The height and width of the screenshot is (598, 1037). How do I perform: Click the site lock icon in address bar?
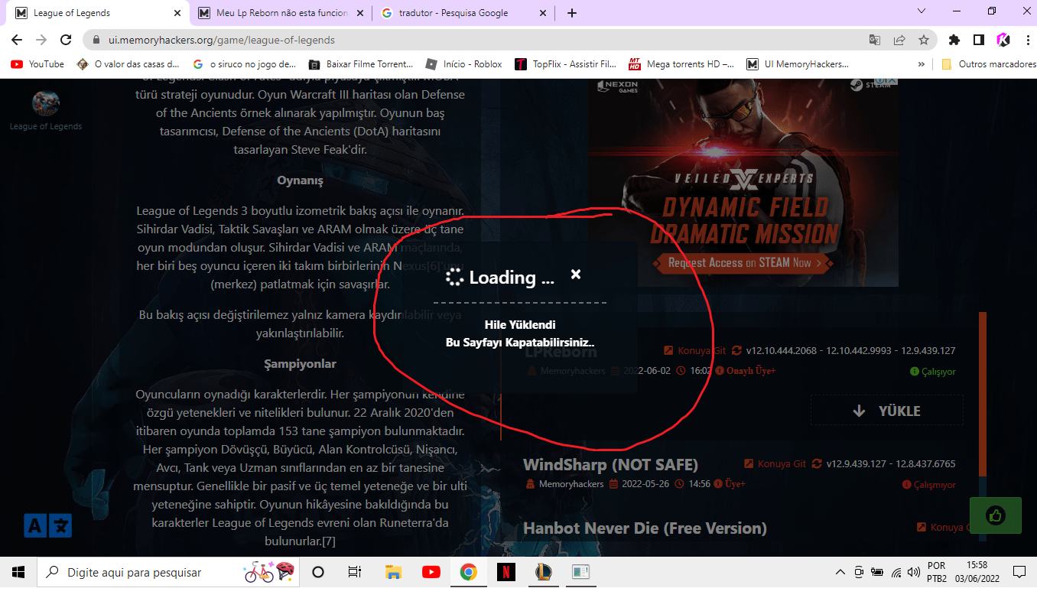(96, 40)
